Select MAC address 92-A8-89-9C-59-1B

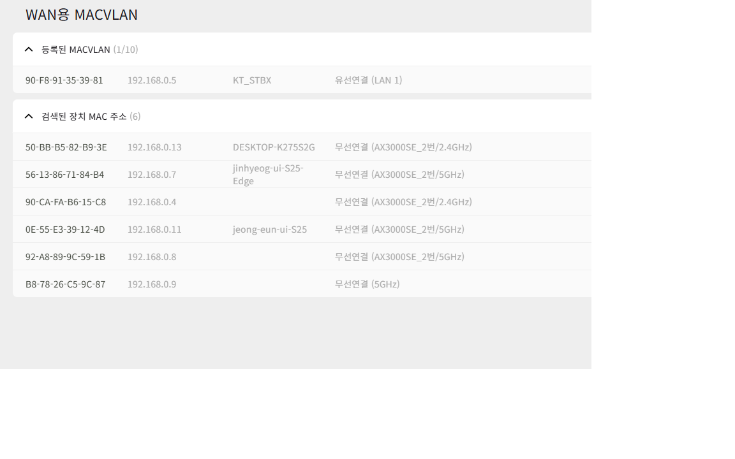click(x=65, y=257)
